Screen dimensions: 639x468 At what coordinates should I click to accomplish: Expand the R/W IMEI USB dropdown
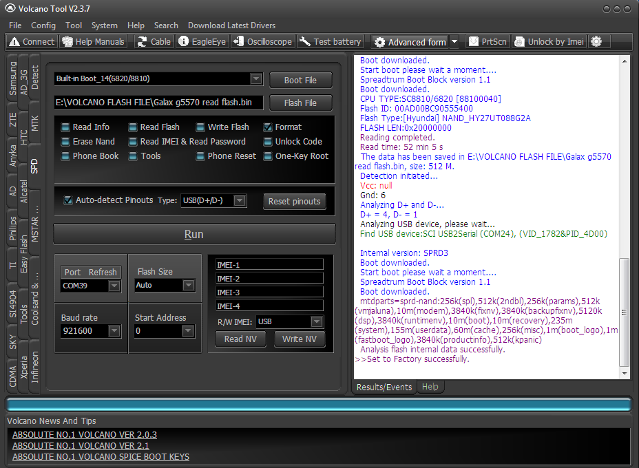[317, 322]
